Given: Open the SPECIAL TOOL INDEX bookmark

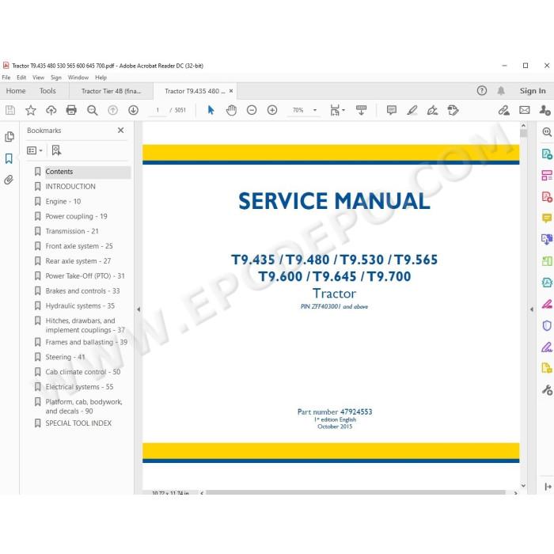Looking at the screenshot, I should 78,423.
